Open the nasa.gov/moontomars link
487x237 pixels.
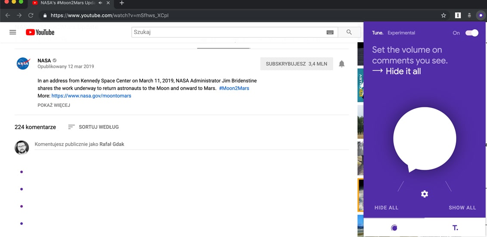(91, 96)
